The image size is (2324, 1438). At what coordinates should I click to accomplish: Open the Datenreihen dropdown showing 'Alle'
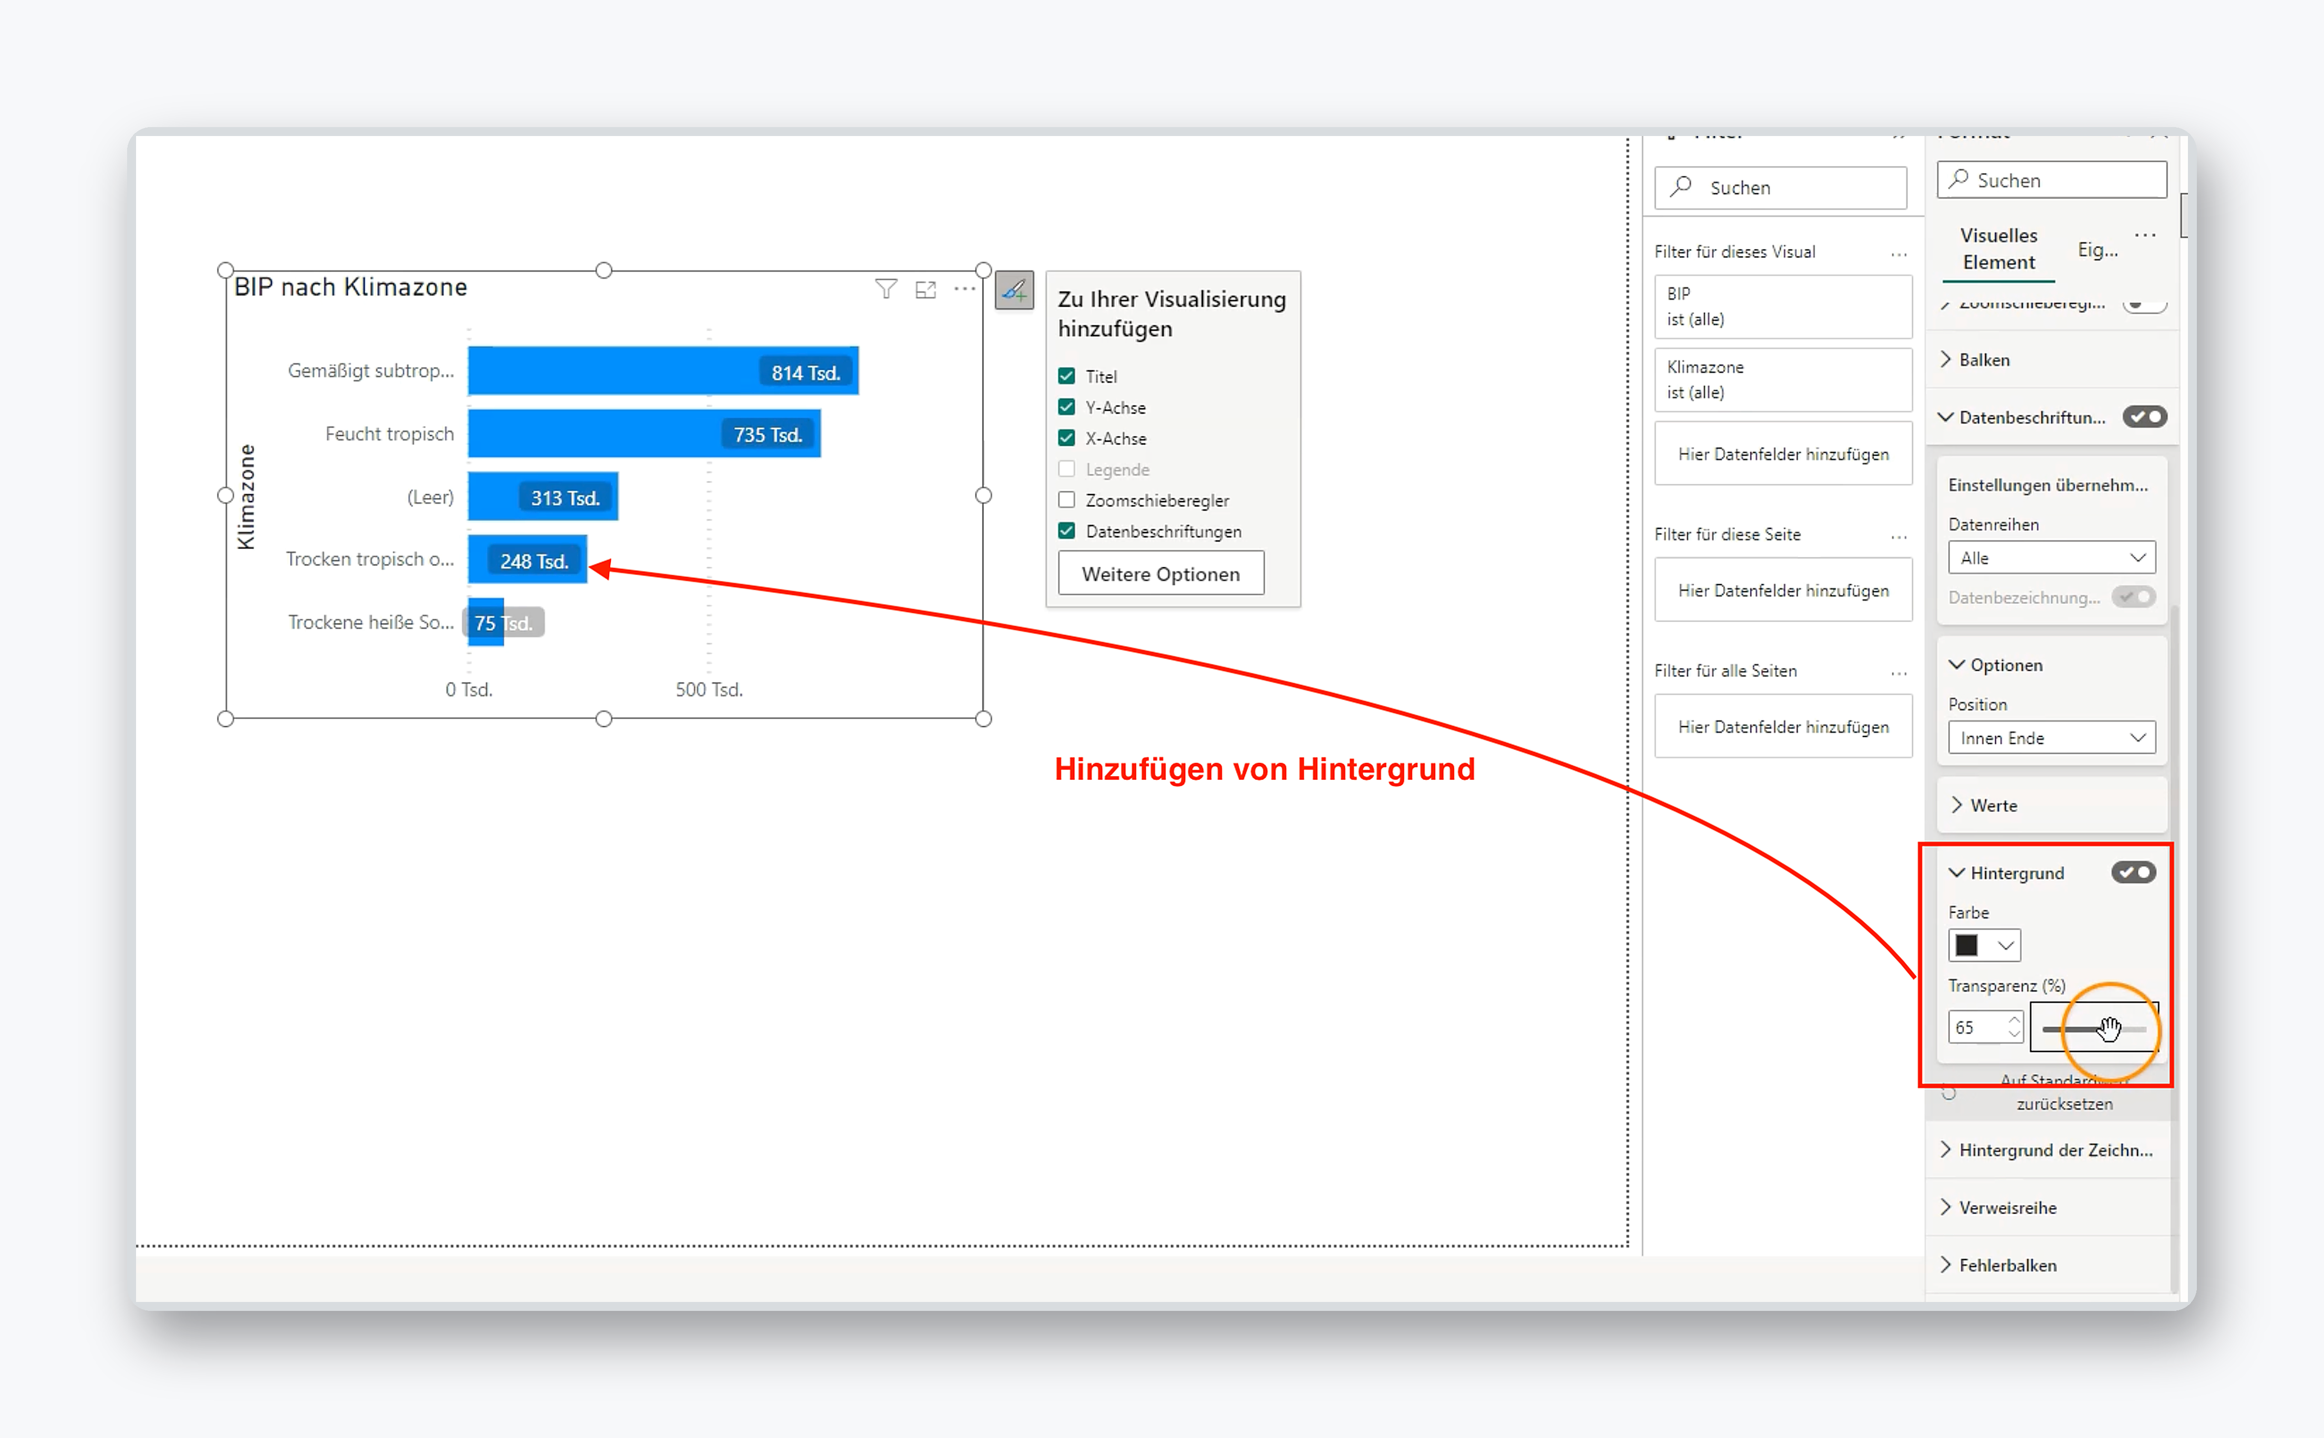coord(2051,557)
